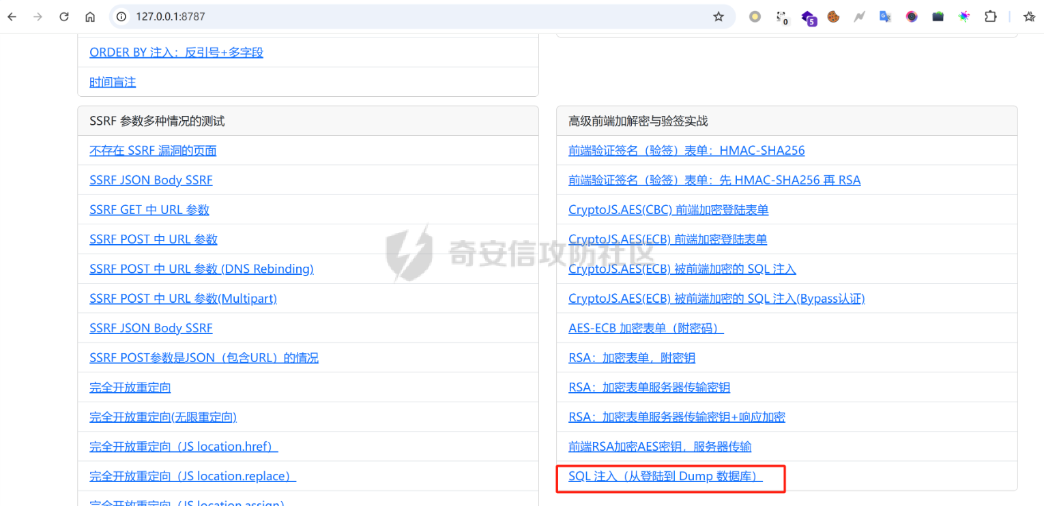This screenshot has height=506, width=1044.
Task: Open the colorful camera lens extension
Action: click(912, 17)
